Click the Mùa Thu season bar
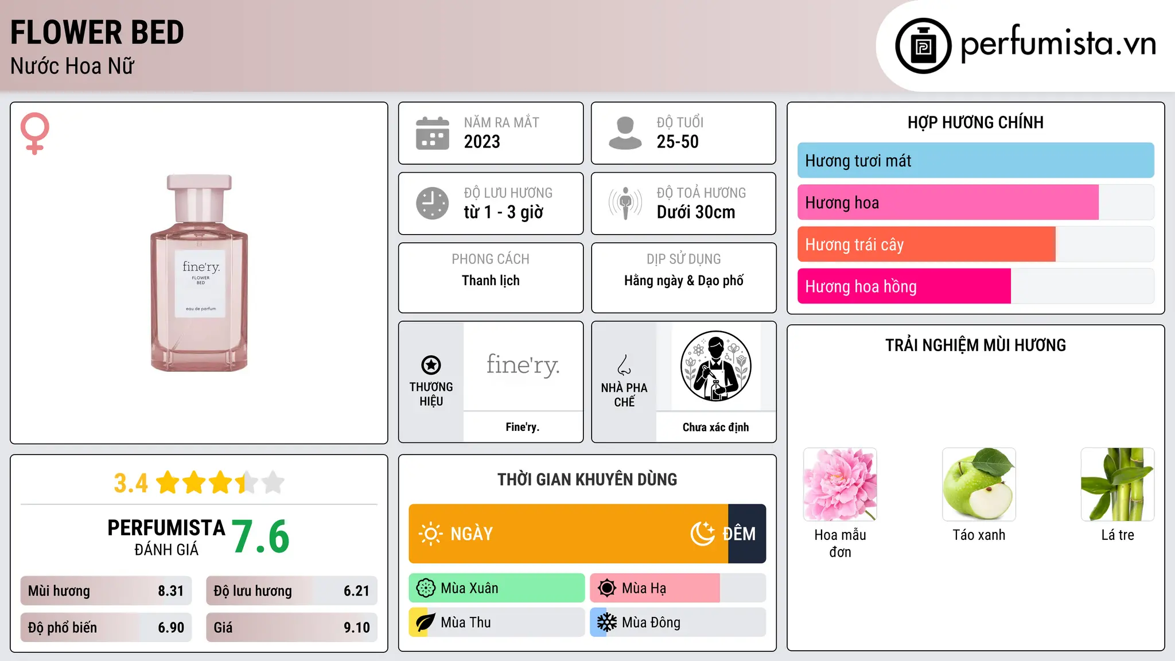Viewport: 1175px width, 661px height. 497,623
